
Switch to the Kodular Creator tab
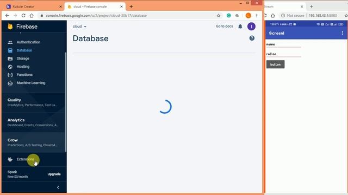click(x=33, y=6)
